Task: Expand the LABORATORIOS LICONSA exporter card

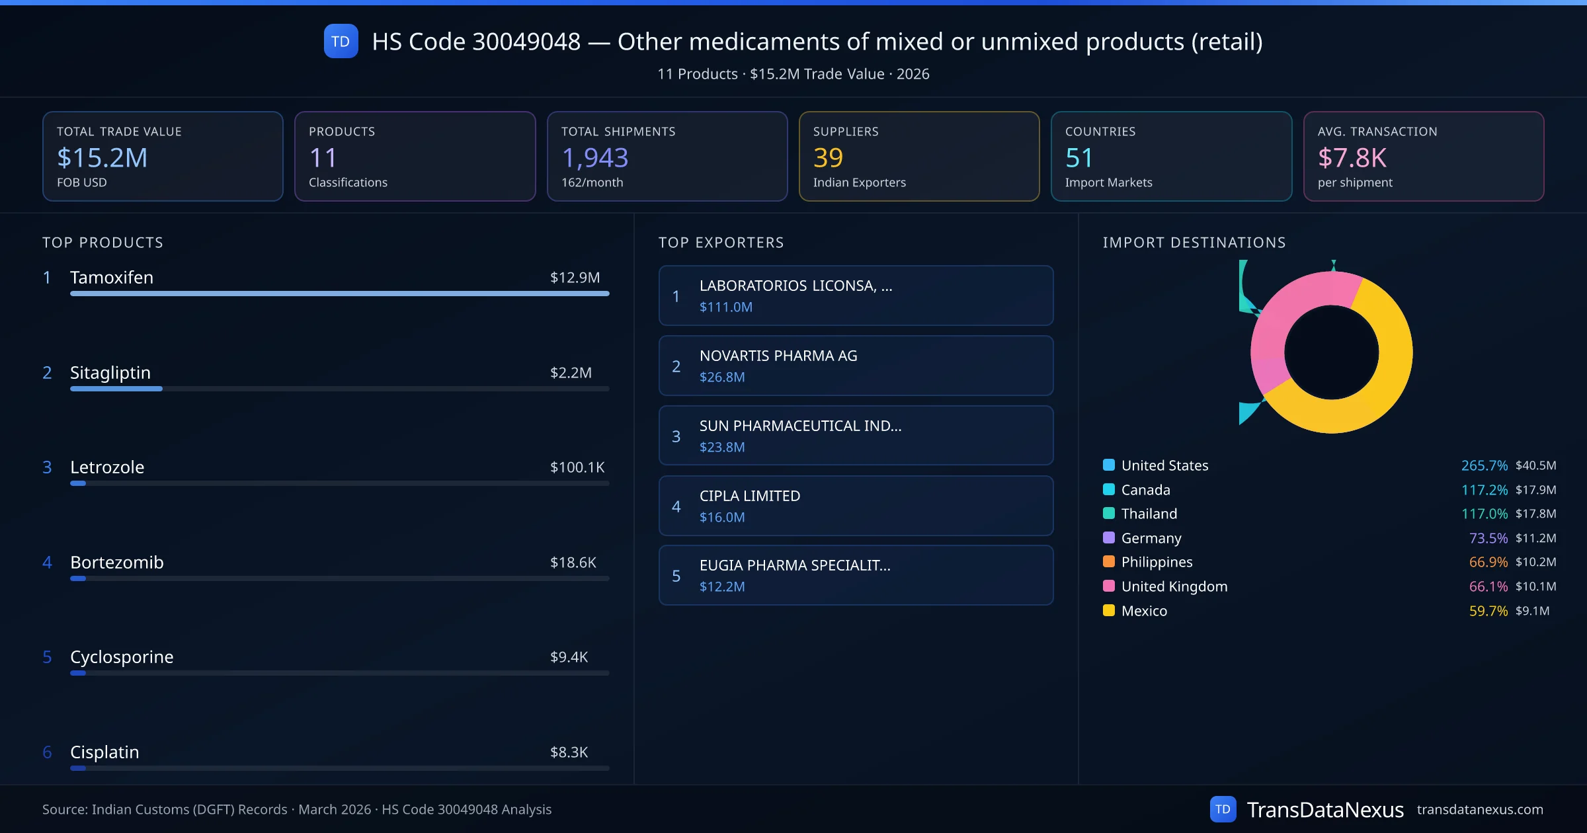Action: coord(855,296)
